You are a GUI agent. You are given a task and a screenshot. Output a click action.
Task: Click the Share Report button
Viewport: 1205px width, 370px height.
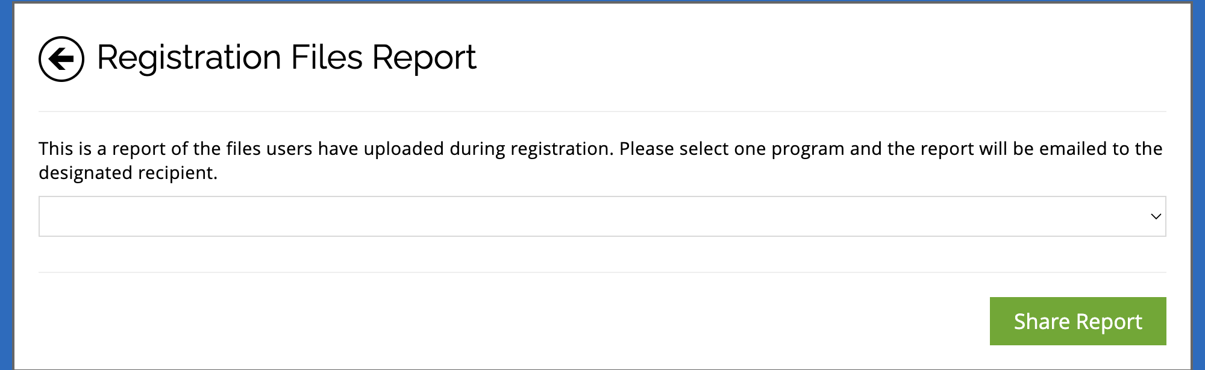click(1077, 321)
